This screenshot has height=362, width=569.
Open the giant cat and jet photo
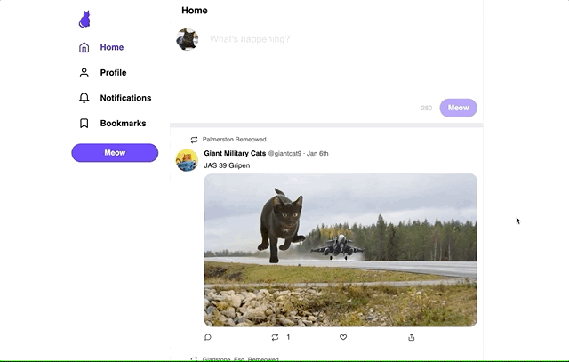[x=341, y=250]
